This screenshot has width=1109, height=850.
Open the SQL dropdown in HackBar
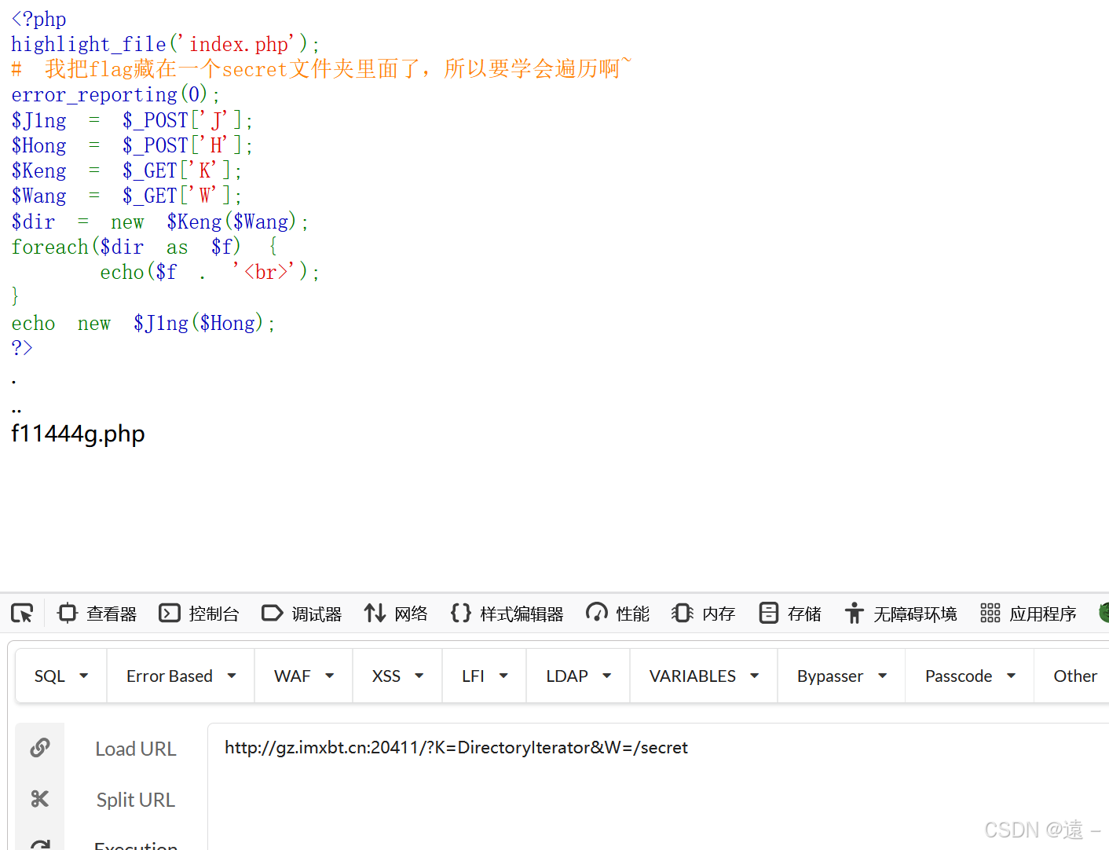pos(60,675)
